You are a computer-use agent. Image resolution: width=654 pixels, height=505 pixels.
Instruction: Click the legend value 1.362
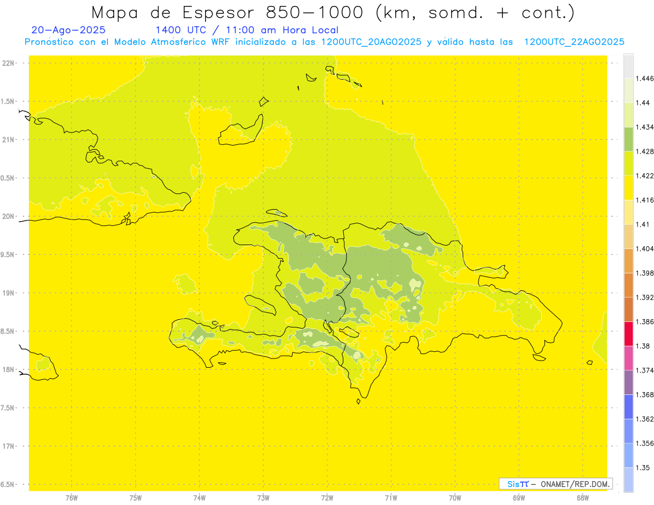click(644, 419)
